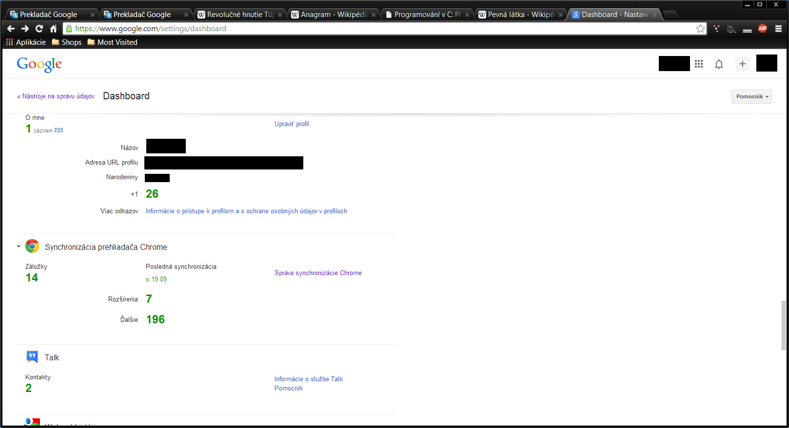Click the Kontakty count 2

coord(29,388)
